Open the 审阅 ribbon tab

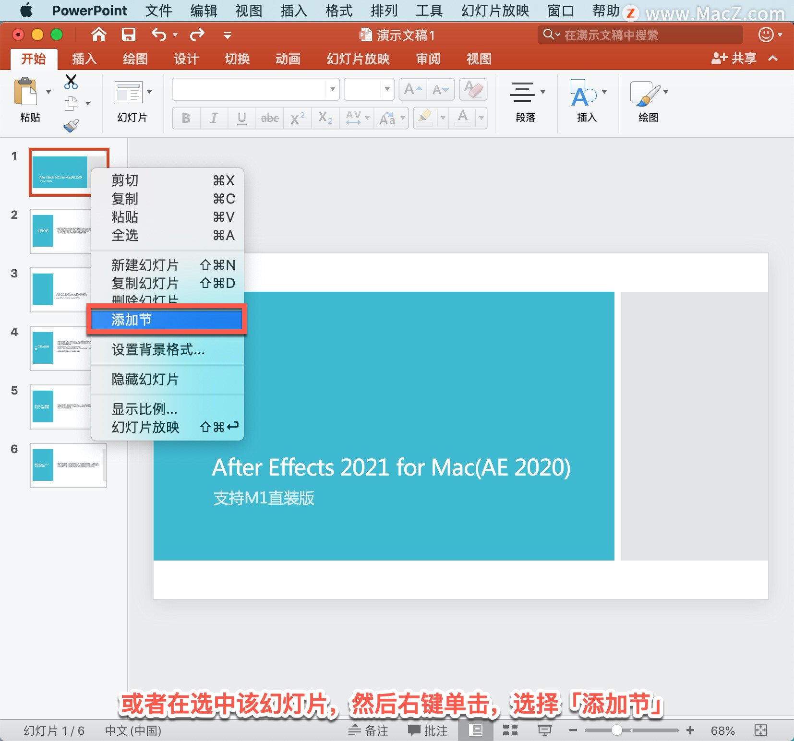point(428,59)
